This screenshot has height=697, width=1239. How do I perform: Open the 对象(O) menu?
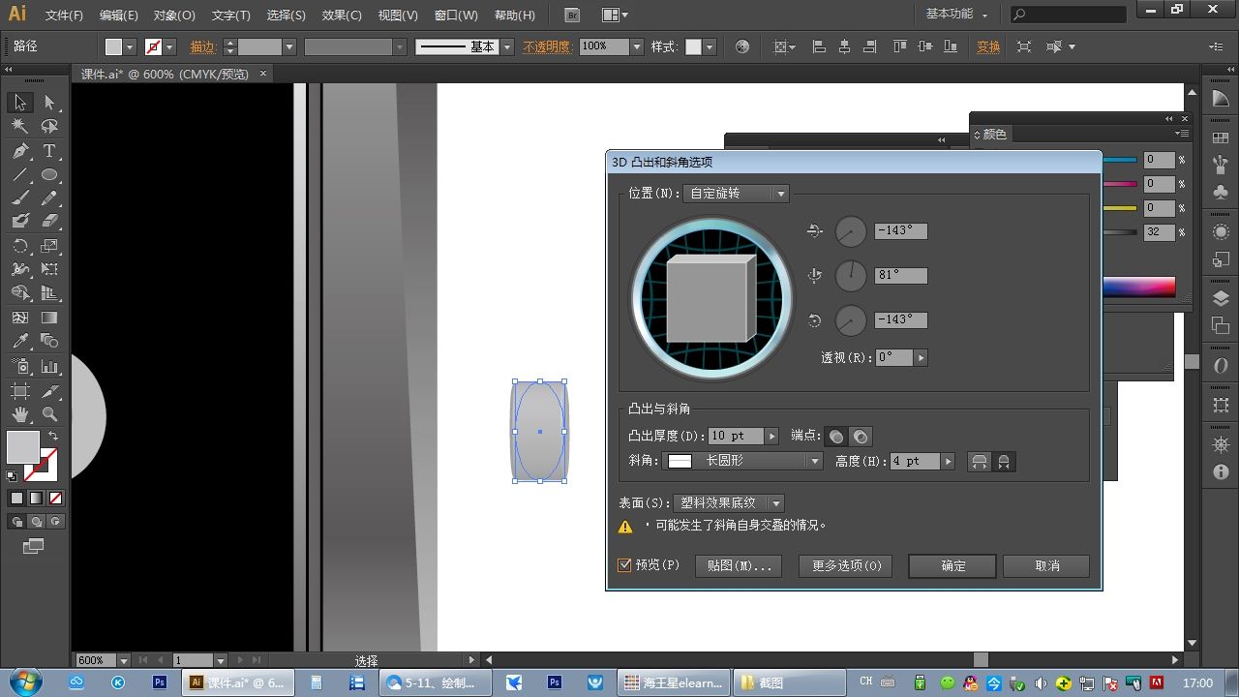[x=174, y=15]
